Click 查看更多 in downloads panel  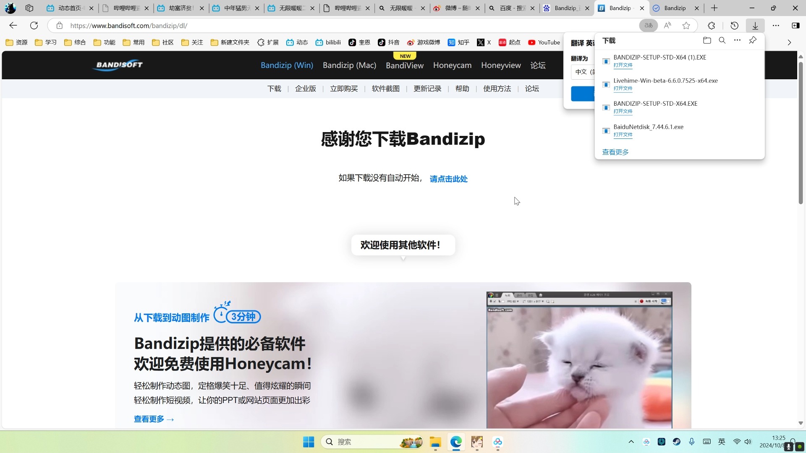(x=615, y=152)
